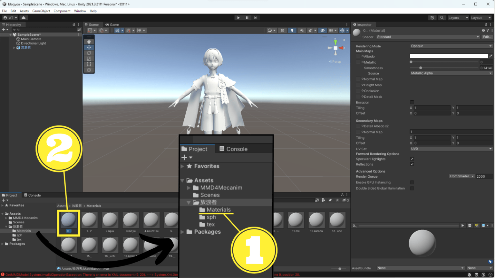
Task: Select the Rect Transform tool
Action: (89, 64)
